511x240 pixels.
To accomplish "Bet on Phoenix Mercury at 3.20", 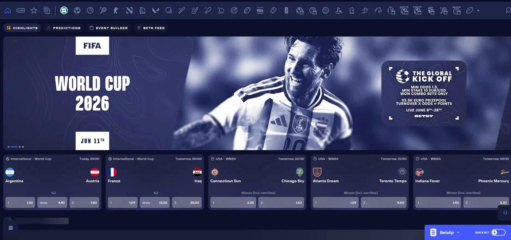I will (486, 203).
